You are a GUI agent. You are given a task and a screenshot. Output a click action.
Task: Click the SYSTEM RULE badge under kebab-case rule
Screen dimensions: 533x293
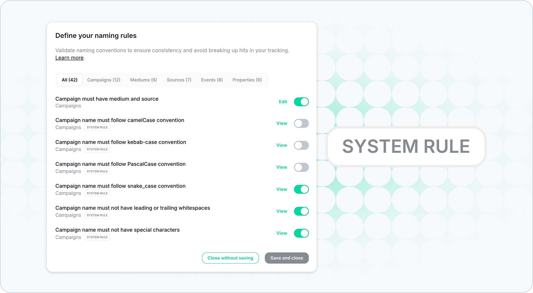click(x=97, y=149)
